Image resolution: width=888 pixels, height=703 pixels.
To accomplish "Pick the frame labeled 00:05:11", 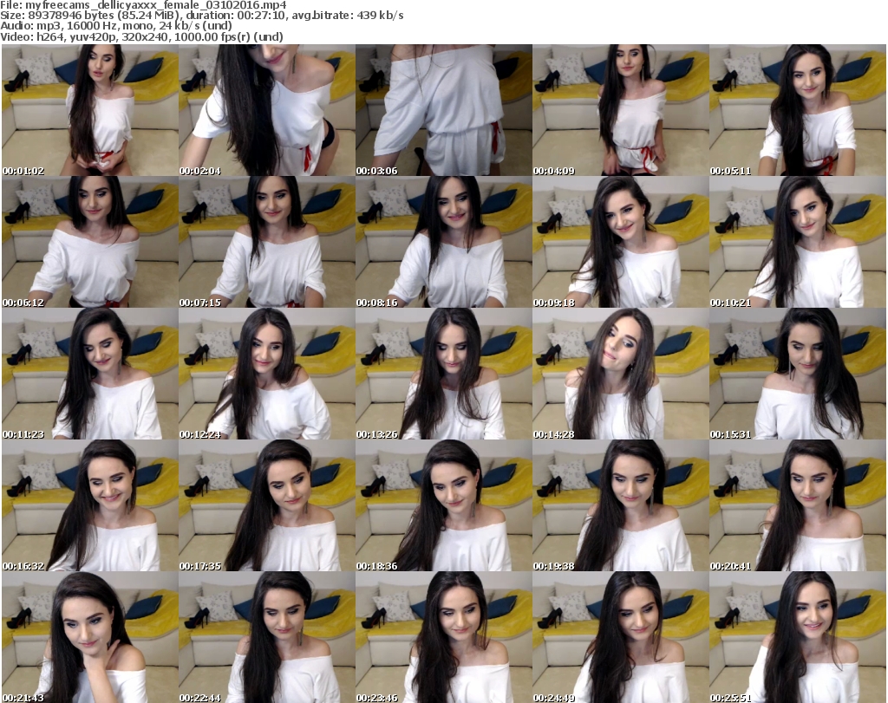I will [798, 110].
